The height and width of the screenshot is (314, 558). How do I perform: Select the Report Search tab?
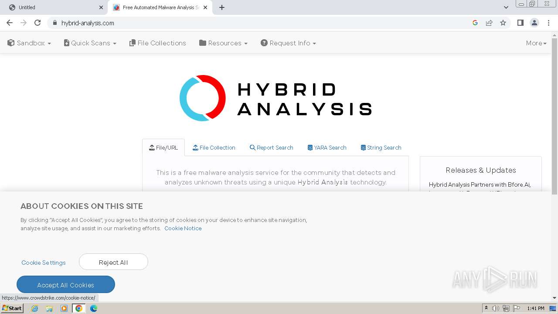(272, 148)
